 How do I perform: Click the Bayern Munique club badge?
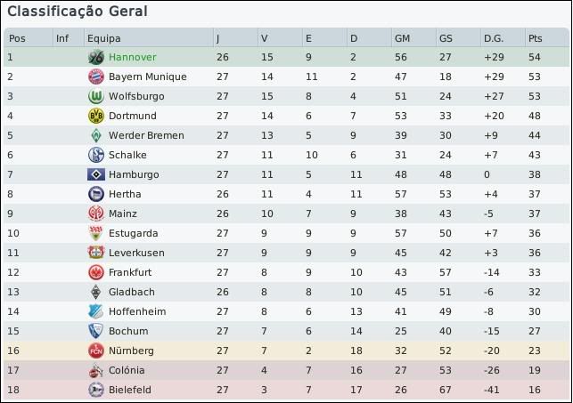(96, 77)
